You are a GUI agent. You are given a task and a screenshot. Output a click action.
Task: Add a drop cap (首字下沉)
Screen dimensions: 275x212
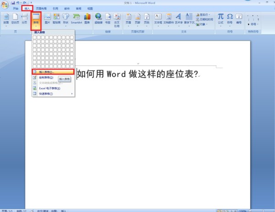189,20
